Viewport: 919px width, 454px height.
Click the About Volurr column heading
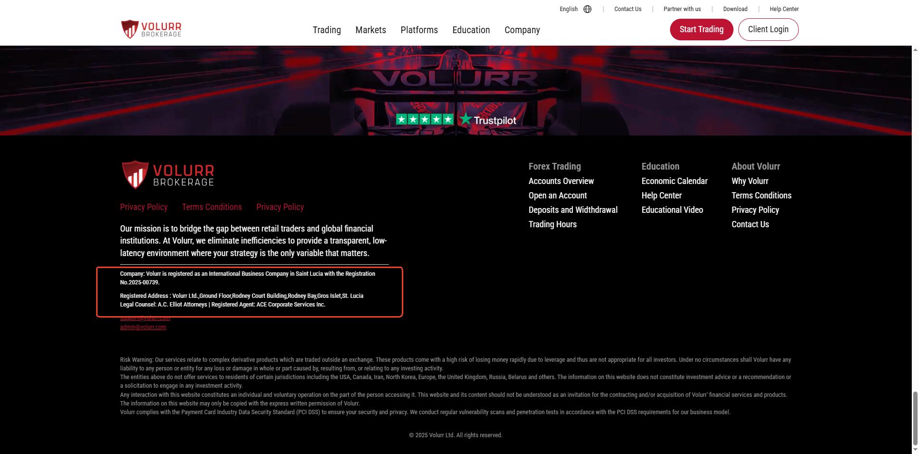pyautogui.click(x=756, y=166)
